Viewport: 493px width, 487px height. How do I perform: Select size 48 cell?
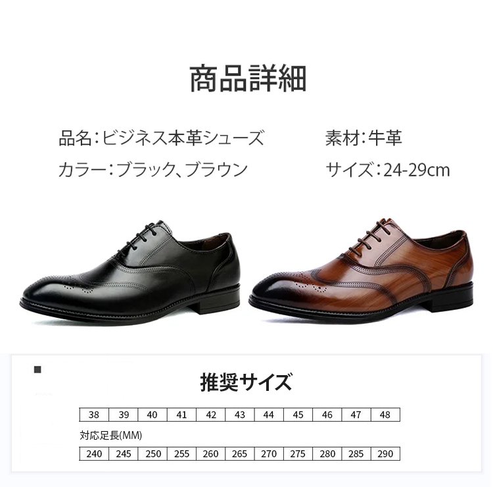pos(385,415)
